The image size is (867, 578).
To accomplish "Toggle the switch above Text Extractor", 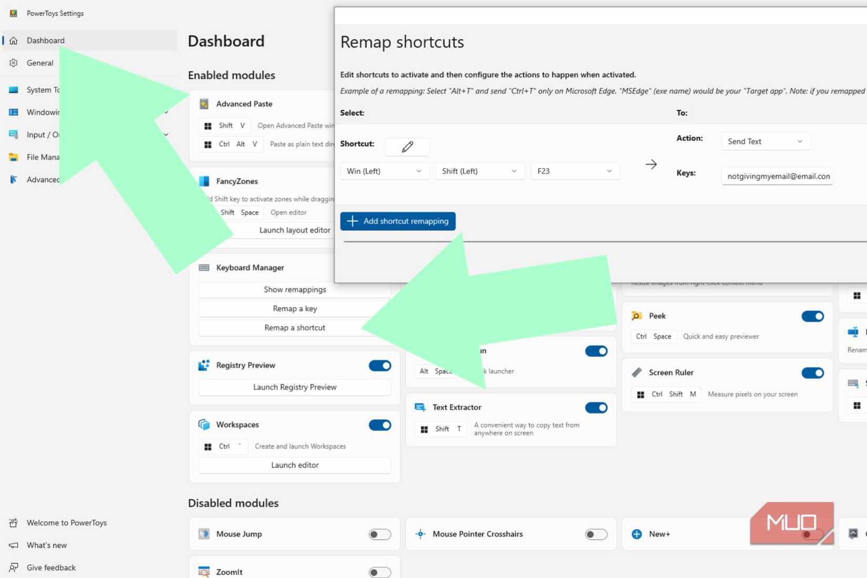I will pos(596,351).
